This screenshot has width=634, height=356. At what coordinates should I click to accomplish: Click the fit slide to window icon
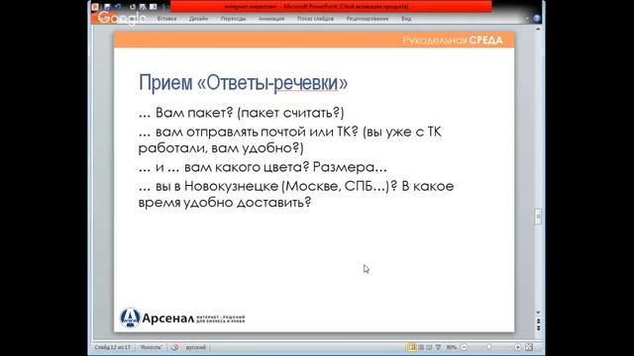(x=528, y=347)
